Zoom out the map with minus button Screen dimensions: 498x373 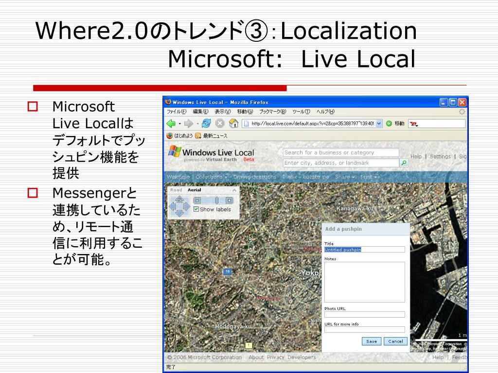click(x=197, y=201)
